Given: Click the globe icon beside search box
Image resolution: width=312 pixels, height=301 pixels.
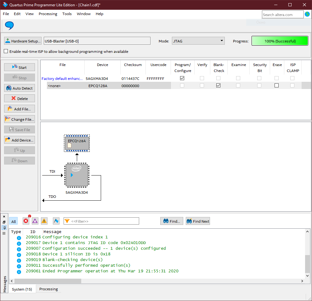Looking at the screenshot, I should 307,14.
